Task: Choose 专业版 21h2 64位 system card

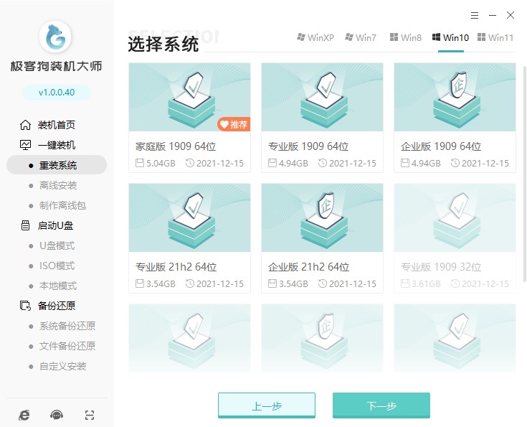Action: (x=189, y=238)
